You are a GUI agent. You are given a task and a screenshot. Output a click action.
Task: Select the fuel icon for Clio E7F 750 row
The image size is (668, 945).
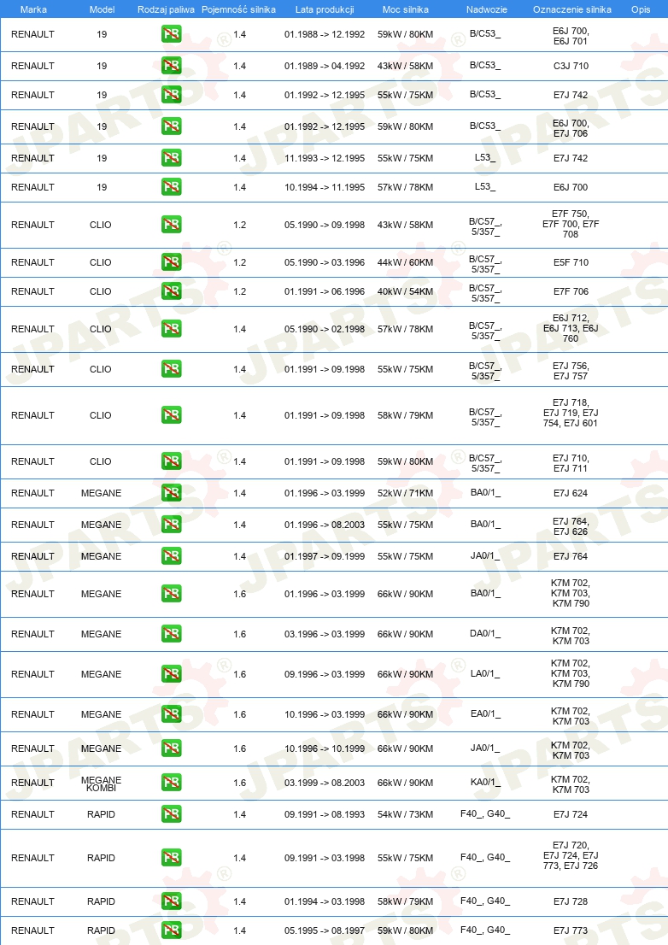click(x=172, y=225)
